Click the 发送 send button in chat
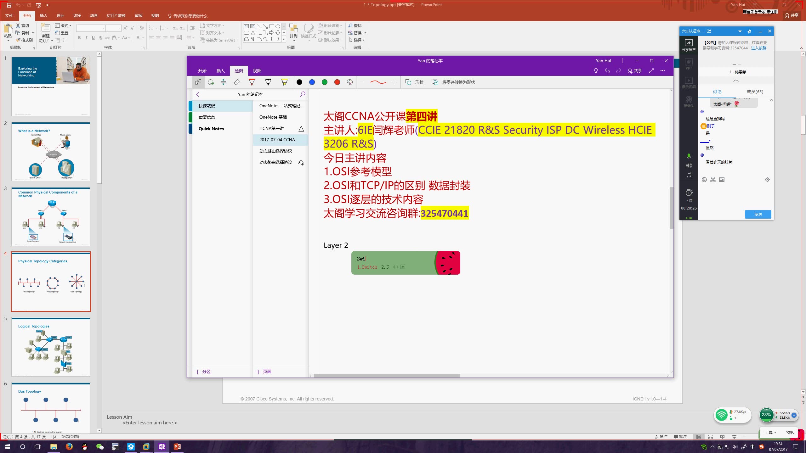Image resolution: width=806 pixels, height=453 pixels. (x=758, y=214)
